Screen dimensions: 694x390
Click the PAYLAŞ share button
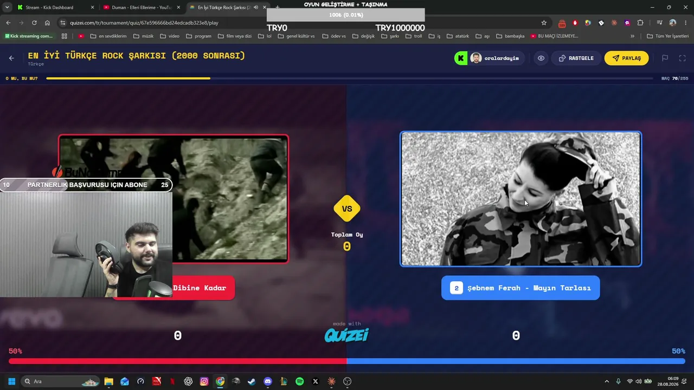626,58
